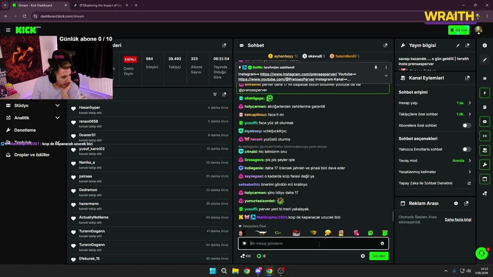Image resolution: width=493 pixels, height=277 pixels.
Task: Click the wrench icon in the right sidebar
Action: pyautogui.click(x=485, y=165)
